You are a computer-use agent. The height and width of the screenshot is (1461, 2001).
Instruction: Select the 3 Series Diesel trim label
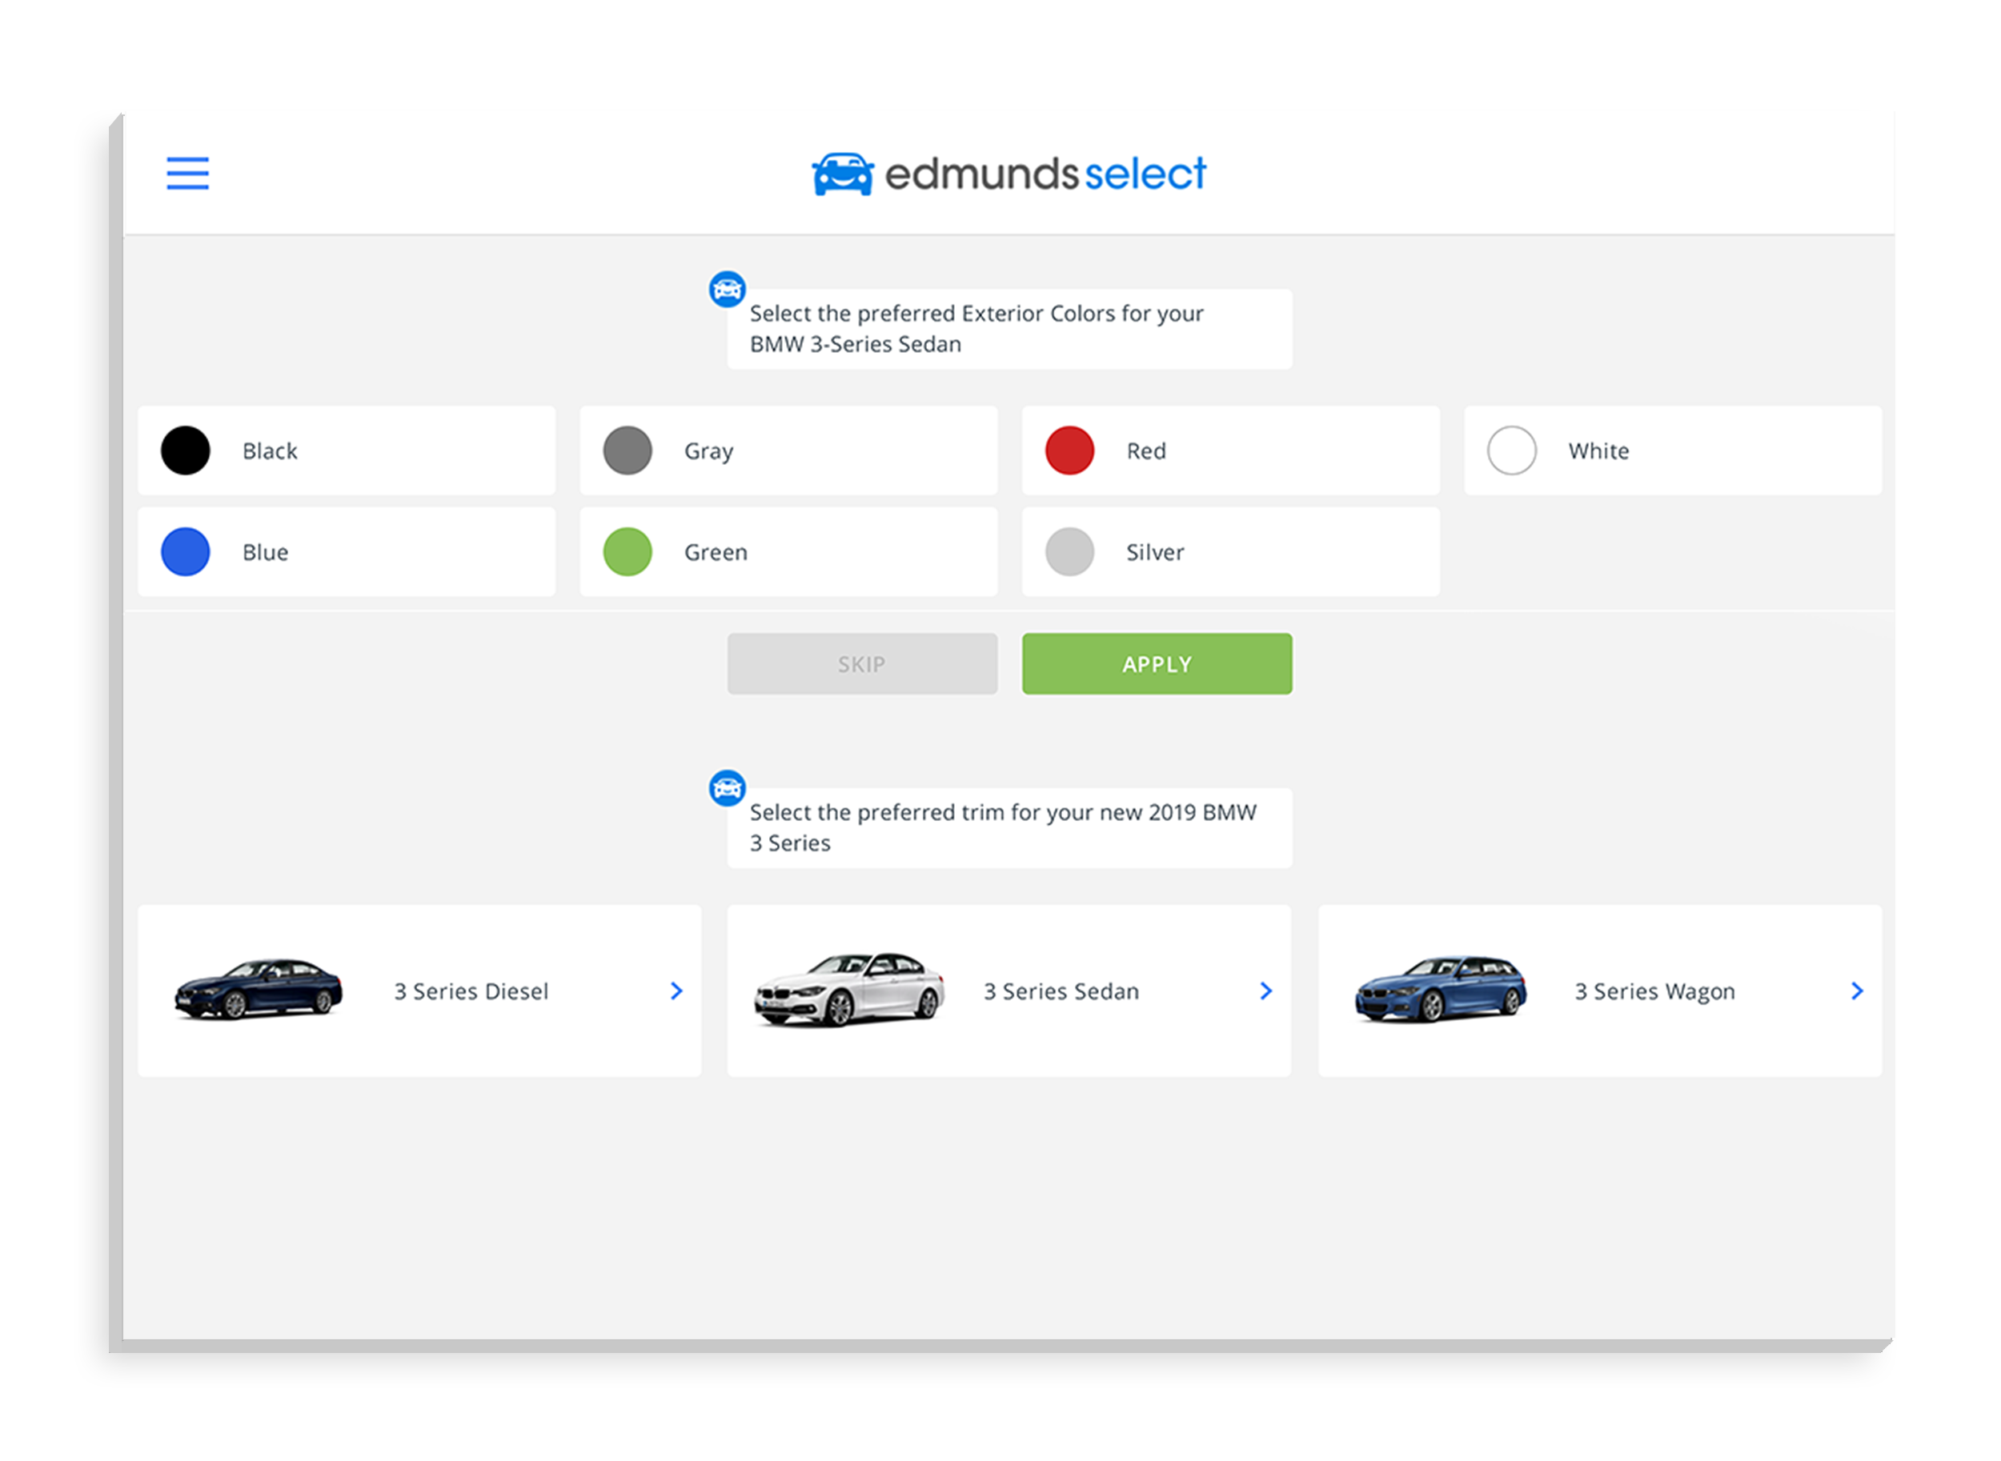(471, 991)
